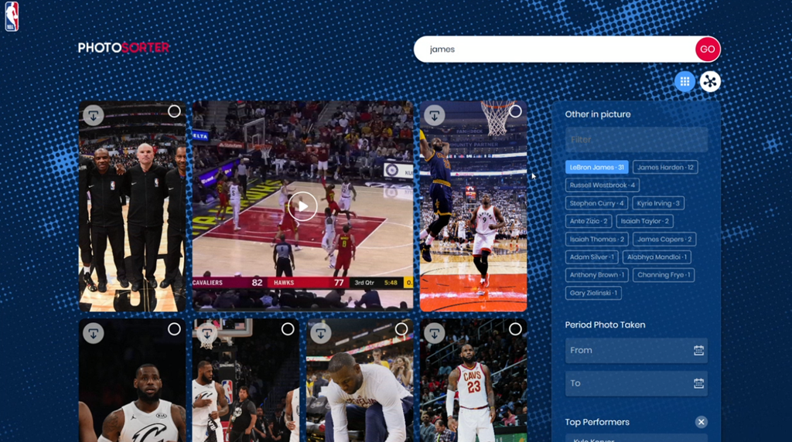Select the All-Star jersey portrait circle
The image size is (792, 442).
point(174,329)
